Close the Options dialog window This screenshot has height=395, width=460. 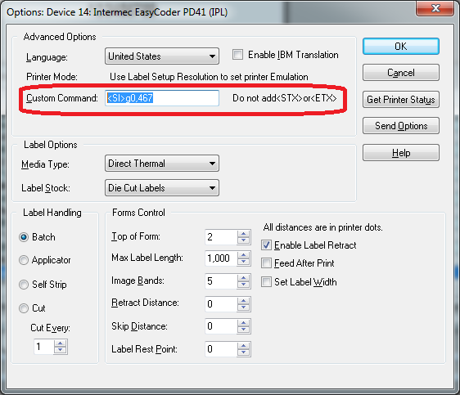(x=435, y=8)
